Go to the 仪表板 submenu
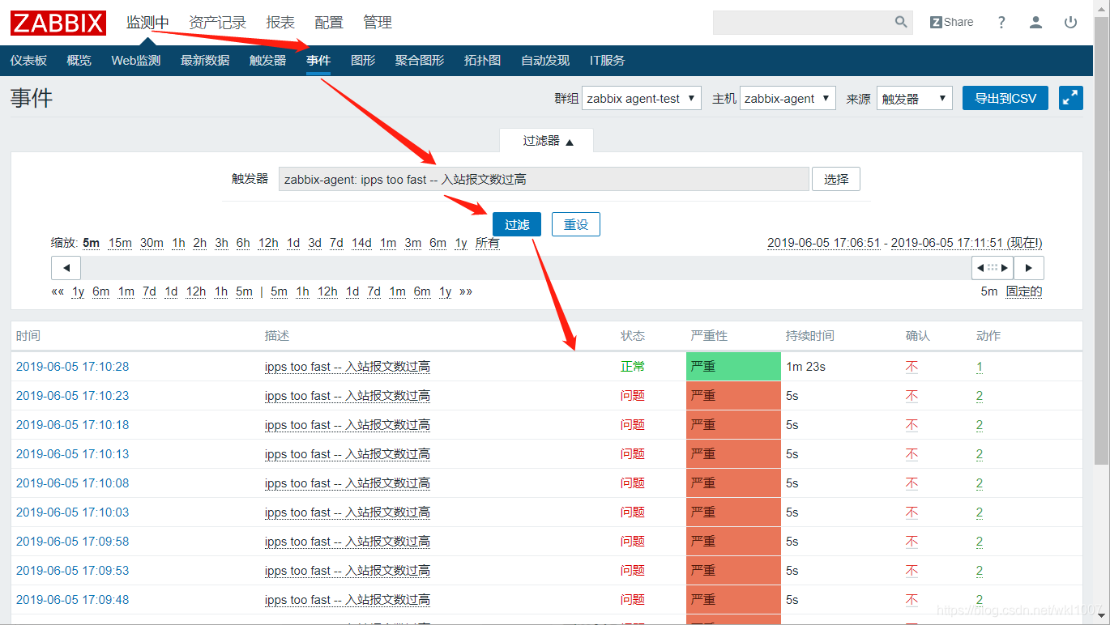Image resolution: width=1110 pixels, height=625 pixels. click(28, 61)
